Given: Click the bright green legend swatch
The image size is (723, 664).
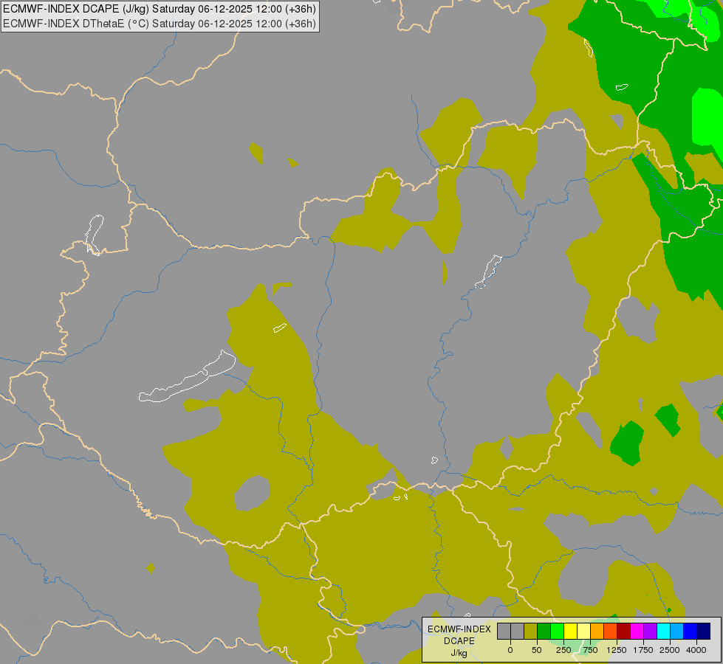Looking at the screenshot, I should pos(558,632).
